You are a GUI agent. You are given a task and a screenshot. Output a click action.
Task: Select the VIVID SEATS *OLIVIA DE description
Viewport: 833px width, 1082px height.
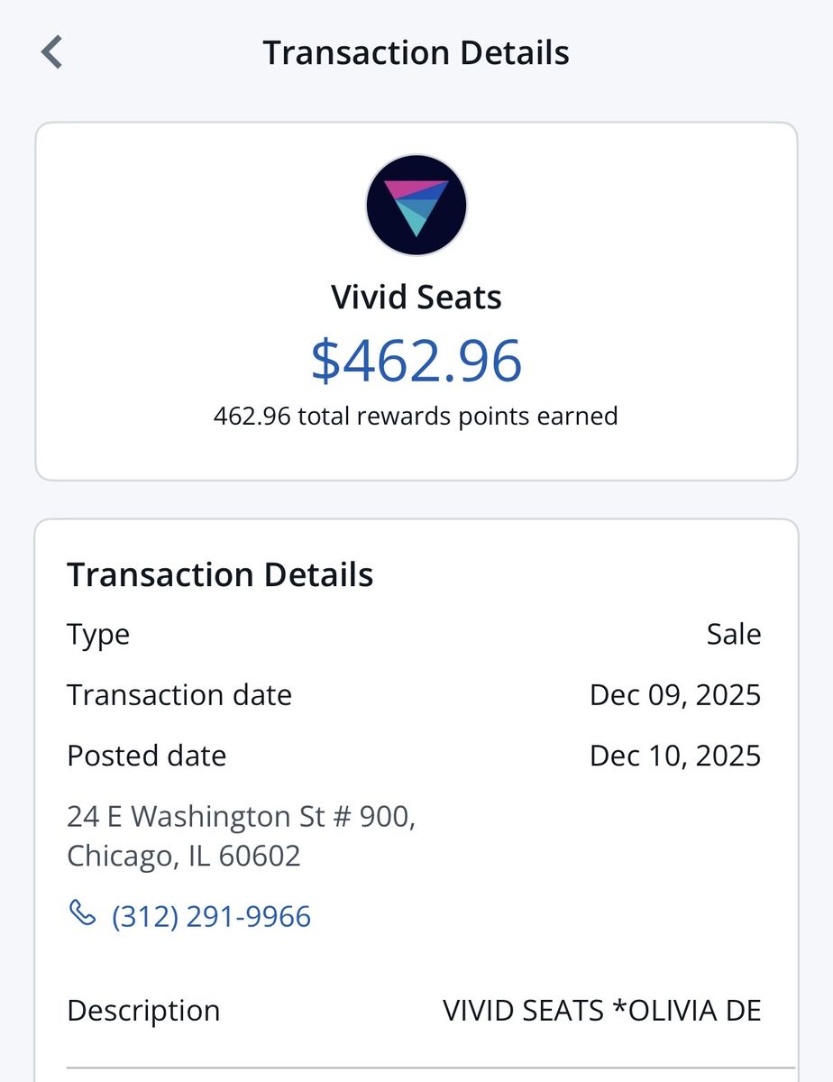coord(602,1011)
